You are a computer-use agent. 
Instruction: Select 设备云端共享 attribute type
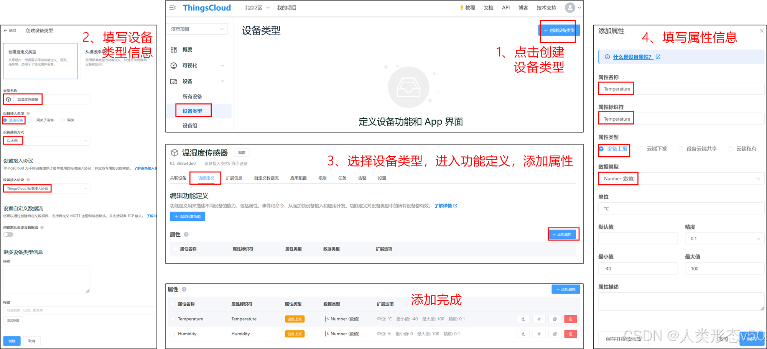click(680, 149)
